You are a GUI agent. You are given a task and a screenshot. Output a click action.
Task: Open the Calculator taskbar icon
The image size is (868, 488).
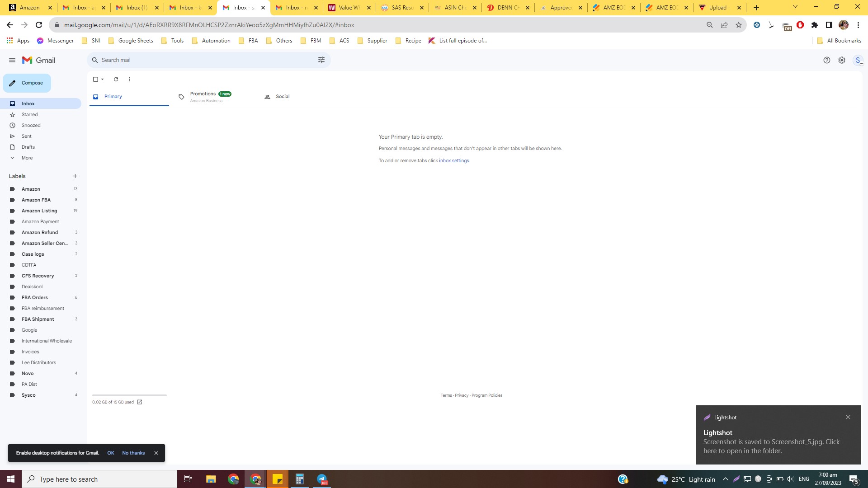299,479
